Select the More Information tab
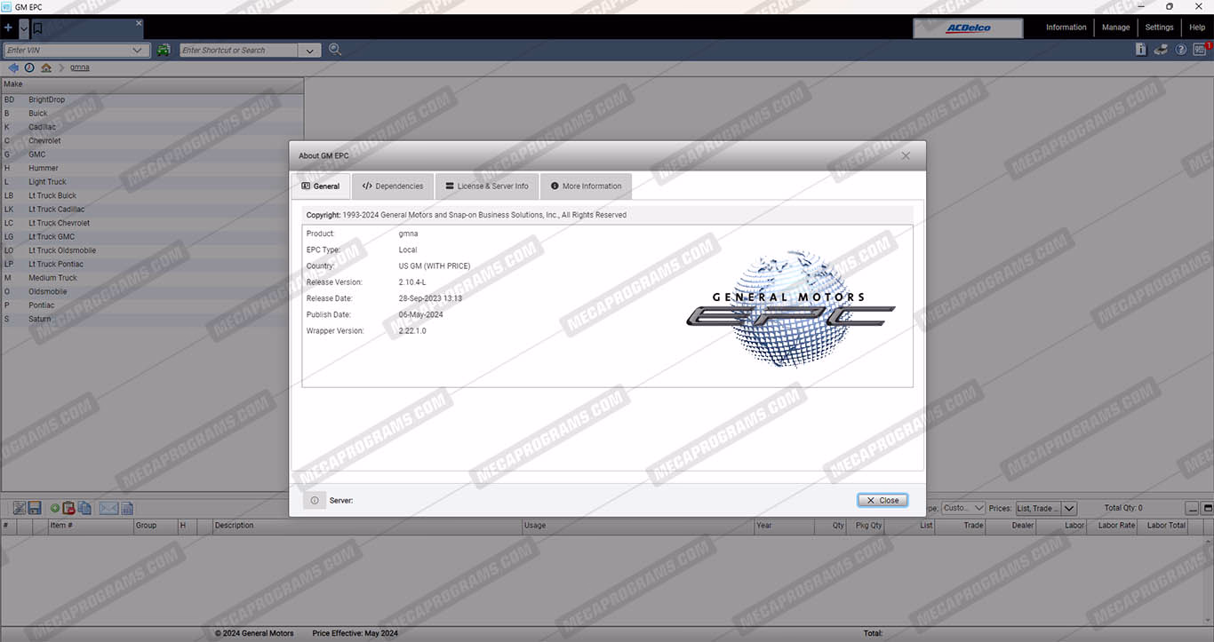Viewport: 1214px width, 642px height. (x=586, y=186)
